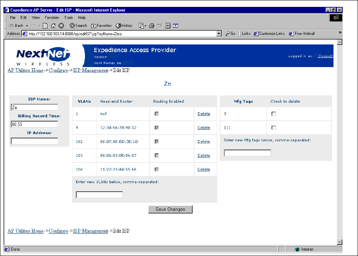Viewport: 358px width, 256px height.
Task: Click top Configure breadcrumb link
Action: [x=58, y=71]
